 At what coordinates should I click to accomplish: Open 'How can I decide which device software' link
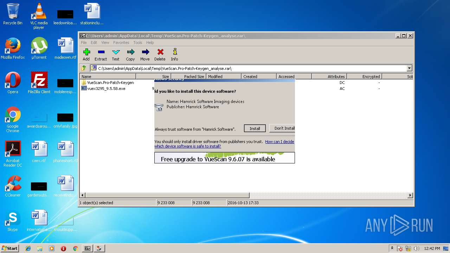224,144
